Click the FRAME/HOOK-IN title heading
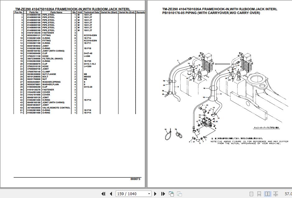 click(72, 9)
